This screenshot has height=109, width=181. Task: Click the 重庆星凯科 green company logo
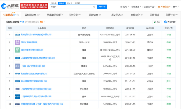(x=17, y=50)
